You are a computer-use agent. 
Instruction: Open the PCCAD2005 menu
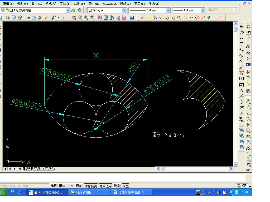click(x=109, y=4)
